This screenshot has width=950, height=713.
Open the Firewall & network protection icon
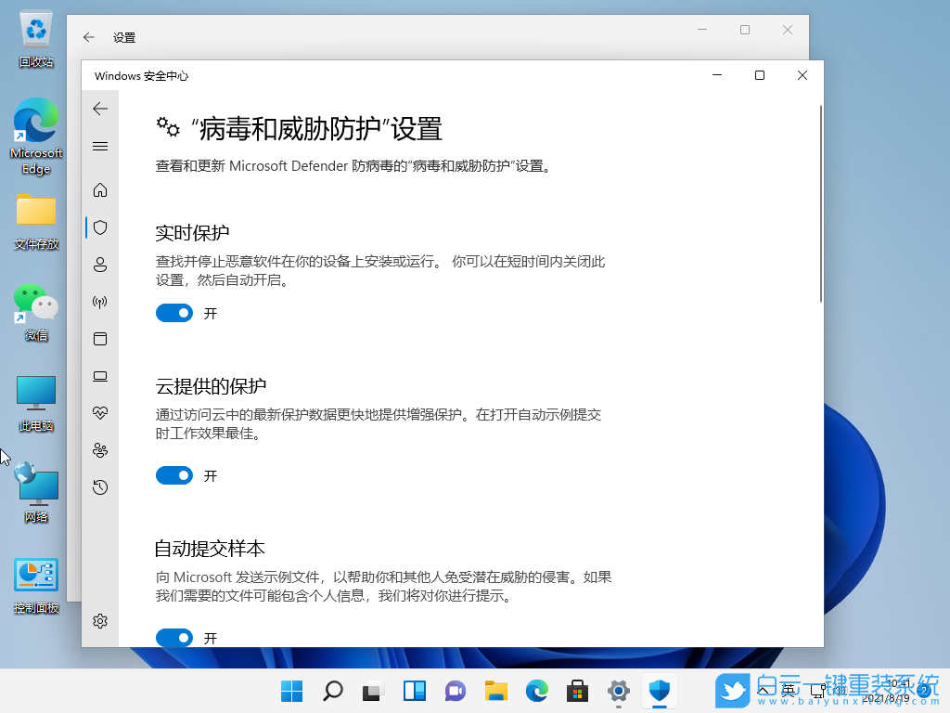[100, 301]
